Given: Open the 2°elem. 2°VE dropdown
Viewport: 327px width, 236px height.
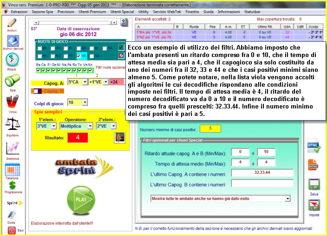Looking at the screenshot, I should point(113,126).
